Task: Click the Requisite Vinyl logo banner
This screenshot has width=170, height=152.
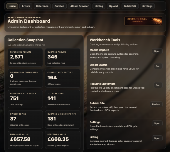Action: (x=143, y=21)
